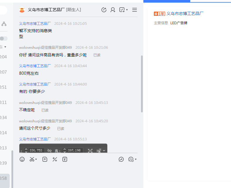Open the emoji picker in message toolbar
This screenshot has height=188, width=231.
(22, 159)
